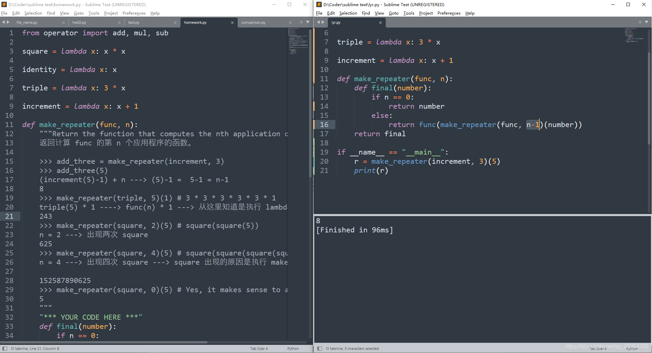Viewport: 652px width, 353px height.
Task: Click tabnine status in lyr.py status bar
Action: (x=352, y=349)
